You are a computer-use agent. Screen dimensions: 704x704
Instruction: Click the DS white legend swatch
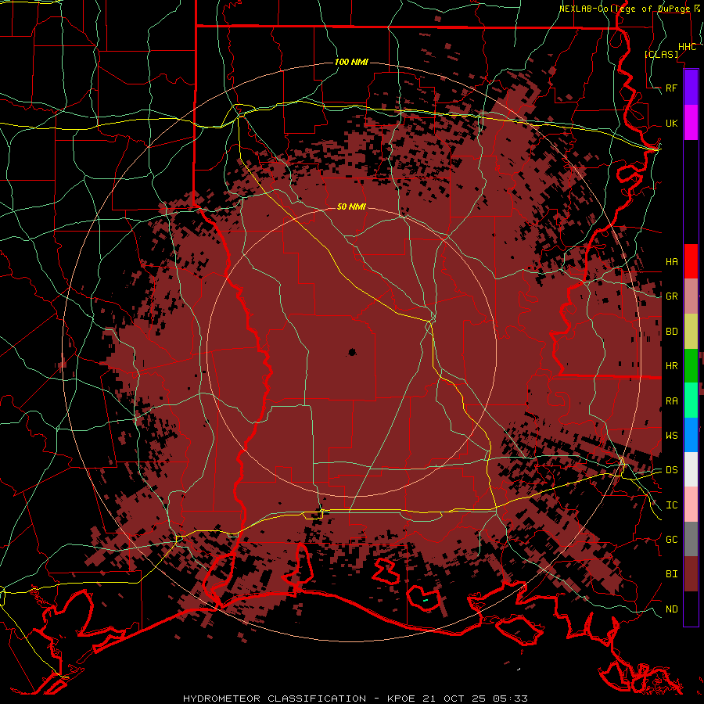pyautogui.click(x=691, y=469)
